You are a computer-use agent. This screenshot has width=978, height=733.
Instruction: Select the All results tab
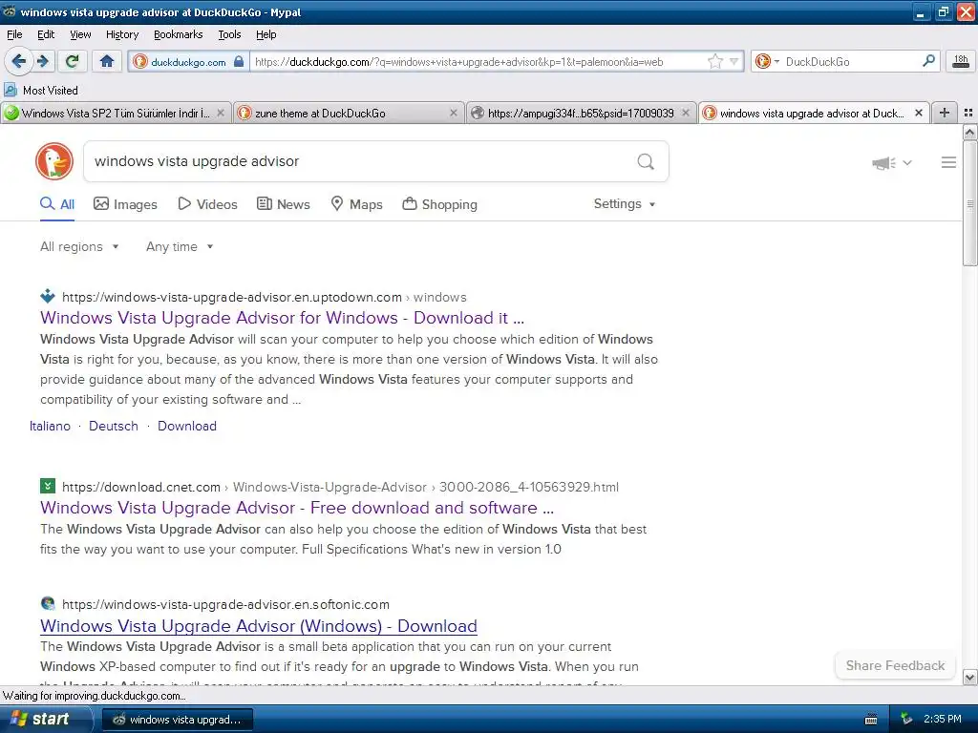point(57,204)
